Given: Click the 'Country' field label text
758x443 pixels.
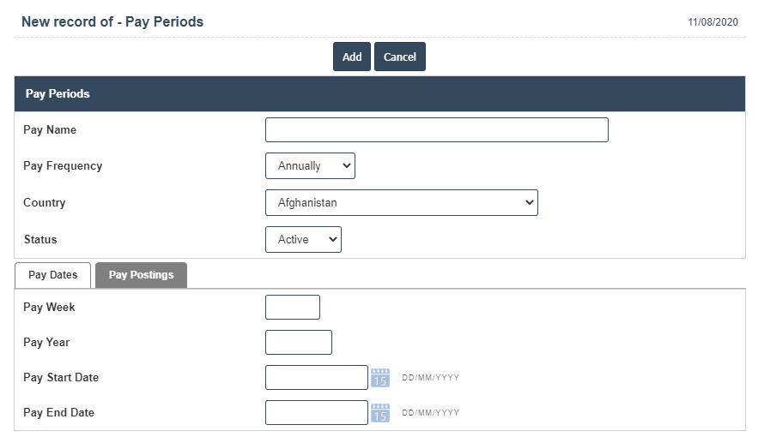Looking at the screenshot, I should [45, 203].
